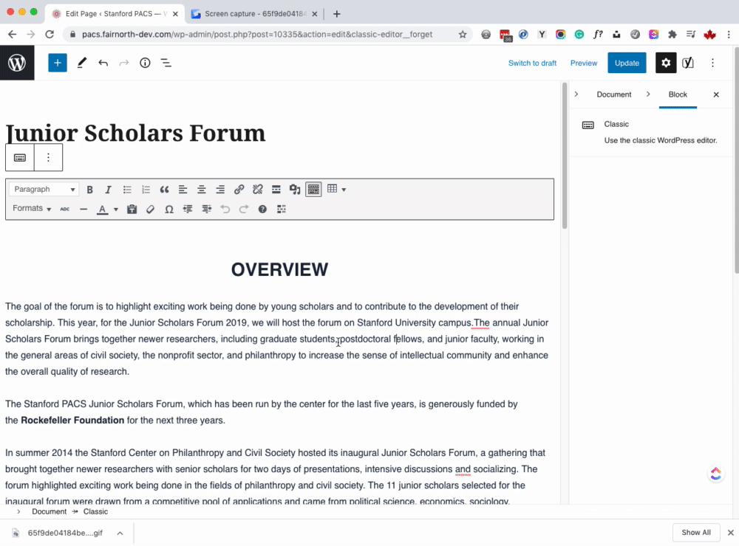Click Classic in footer breadcrumb
This screenshot has width=739, height=546.
click(x=95, y=511)
